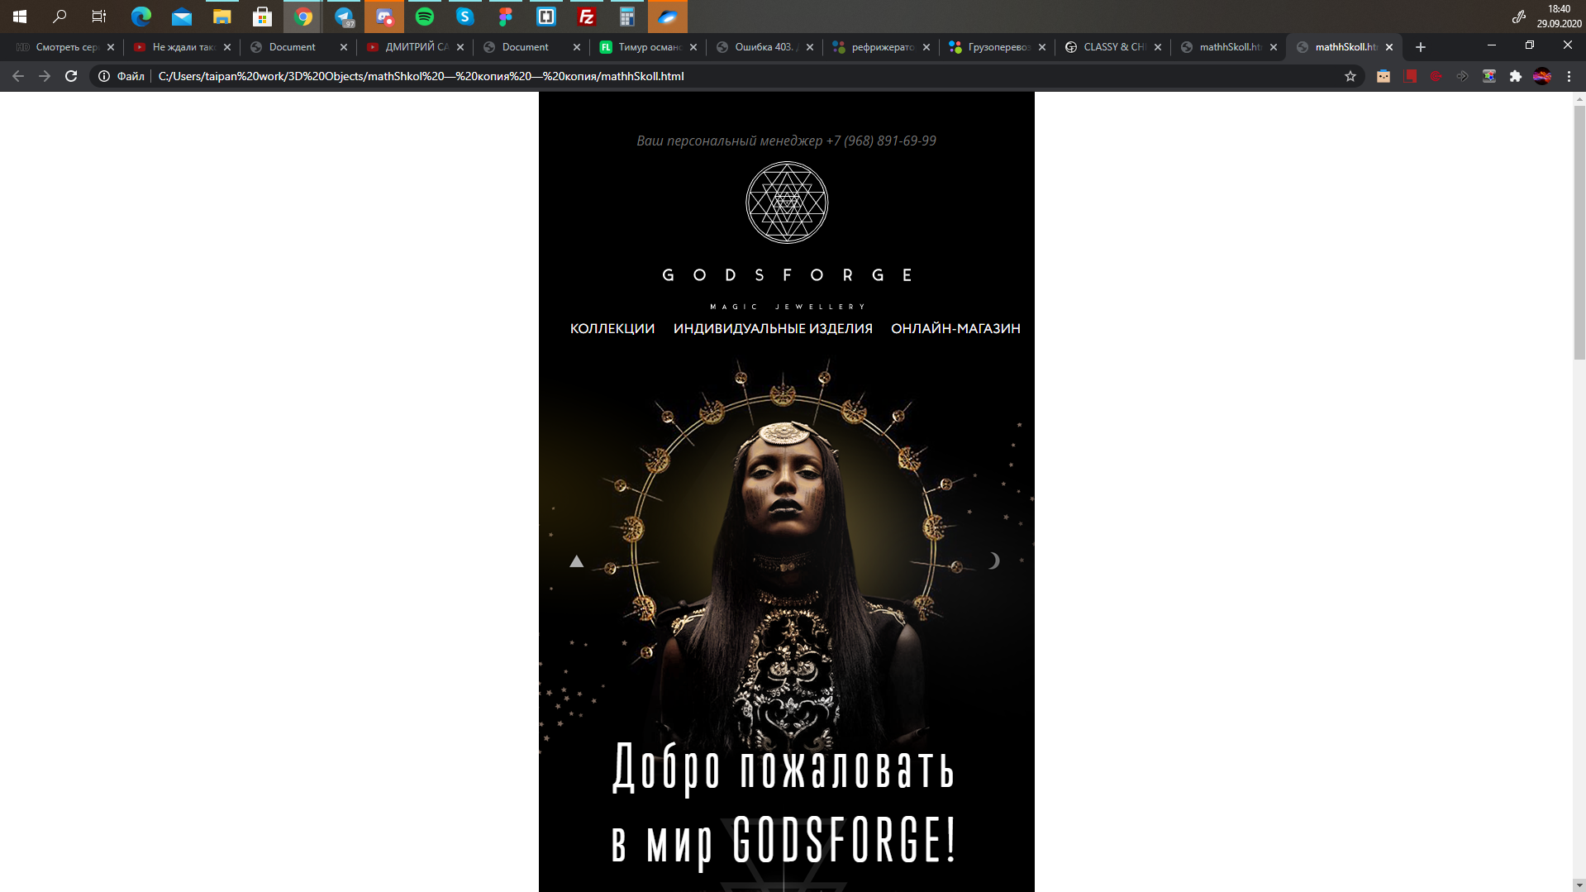Close the active mathhSkoll tab
Viewport: 1586px width, 892px height.
[x=1389, y=47]
